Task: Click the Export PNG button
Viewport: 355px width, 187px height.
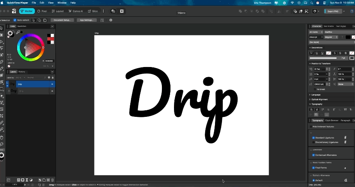Action: pyautogui.click(x=333, y=11)
